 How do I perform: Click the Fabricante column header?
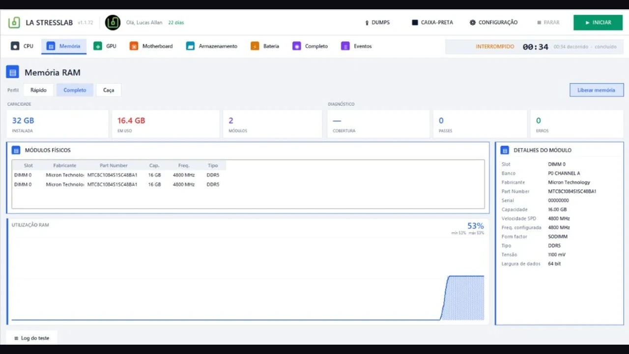pos(65,166)
